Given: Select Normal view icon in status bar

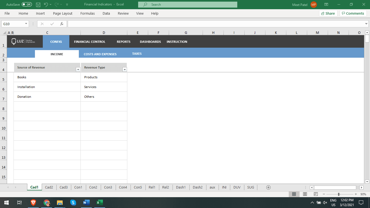Looking at the screenshot, I should point(294,194).
